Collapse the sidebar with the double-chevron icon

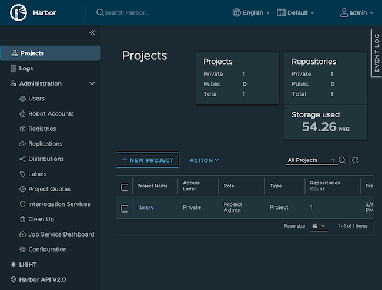(x=92, y=33)
